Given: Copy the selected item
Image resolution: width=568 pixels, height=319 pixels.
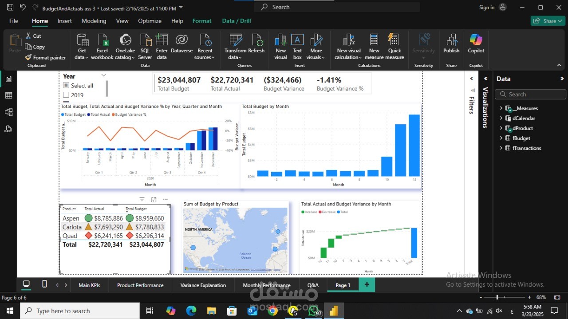Looking at the screenshot, I should 35,47.
